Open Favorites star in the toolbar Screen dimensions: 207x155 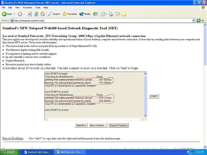69,14
